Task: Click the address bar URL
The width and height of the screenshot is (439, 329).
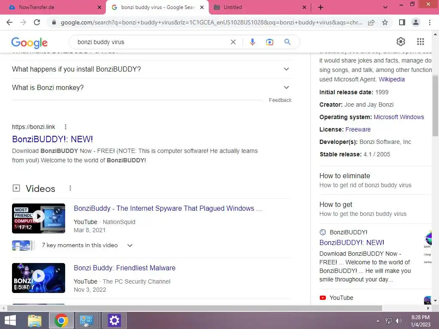Action: [x=211, y=22]
